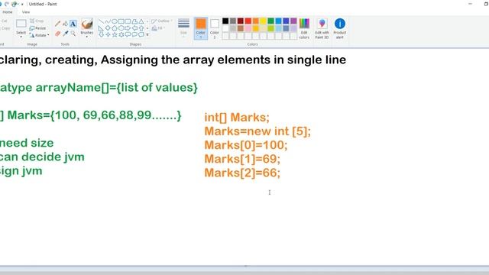This screenshot has height=275, width=489.
Task: Choose the Left arrow shape
Action: [x=134, y=28]
